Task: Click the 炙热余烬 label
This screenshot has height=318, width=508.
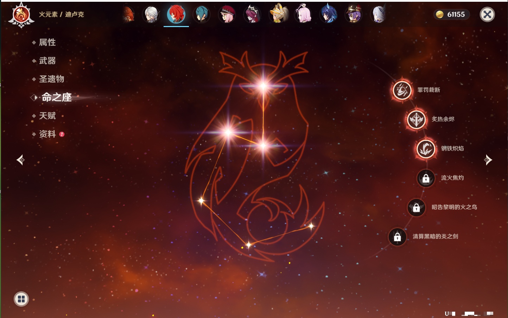Action: pyautogui.click(x=443, y=119)
